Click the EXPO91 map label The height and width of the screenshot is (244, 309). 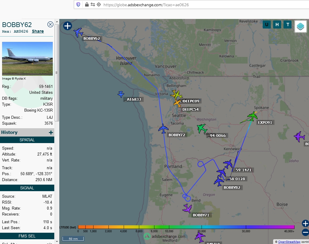[265, 123]
